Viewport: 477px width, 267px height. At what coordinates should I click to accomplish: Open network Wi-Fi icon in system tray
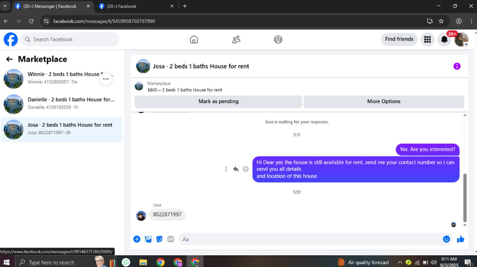(417, 262)
